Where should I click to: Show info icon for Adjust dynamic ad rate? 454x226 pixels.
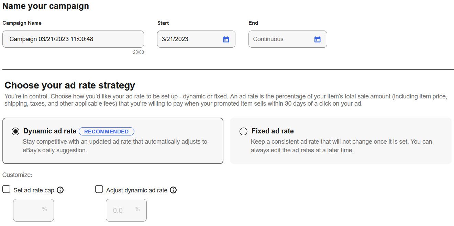tap(173, 190)
